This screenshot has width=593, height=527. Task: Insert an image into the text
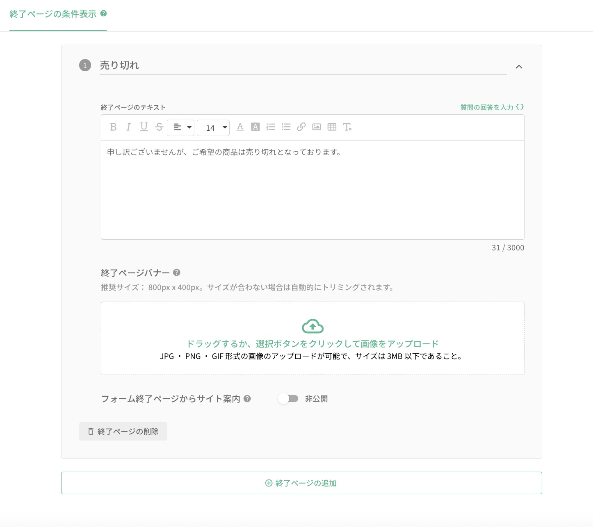317,127
